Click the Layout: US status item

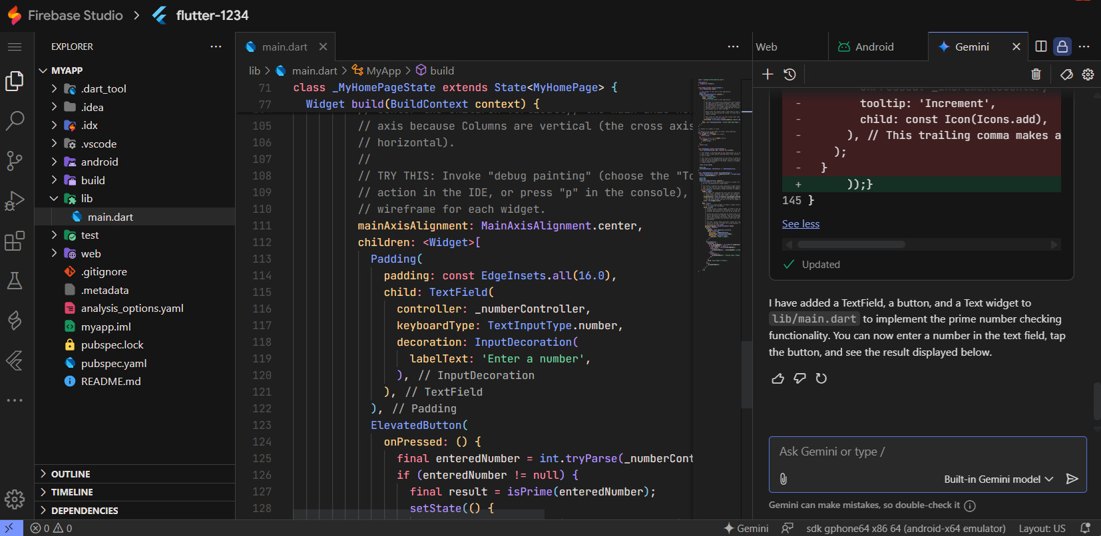coord(1042,528)
